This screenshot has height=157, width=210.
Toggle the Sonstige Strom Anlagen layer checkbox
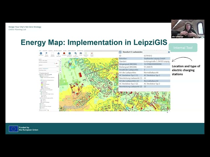41,106
